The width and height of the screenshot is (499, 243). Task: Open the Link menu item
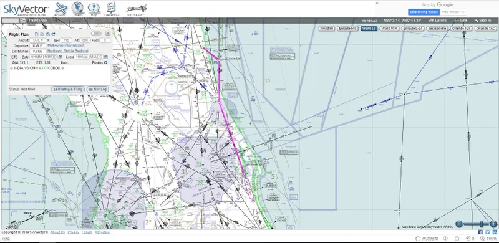point(461,21)
